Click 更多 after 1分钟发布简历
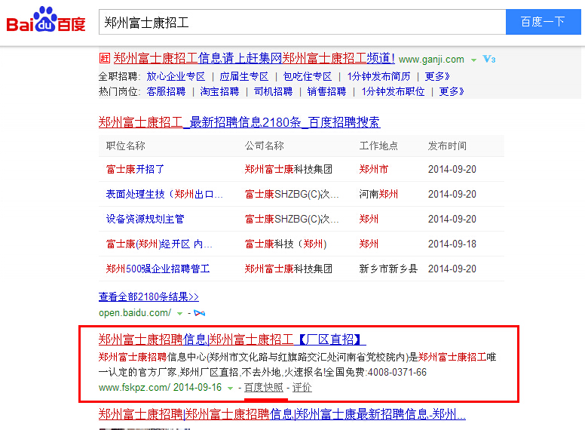This screenshot has height=430, width=585. (x=437, y=76)
